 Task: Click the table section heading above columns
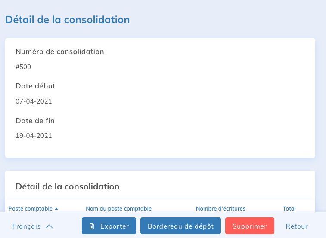tap(67, 186)
